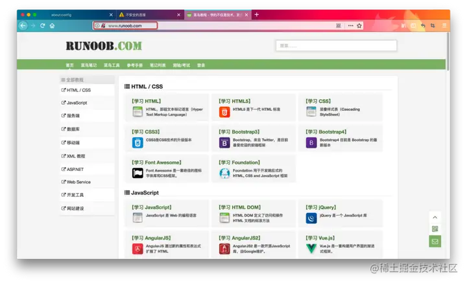
Task: Reload the runoob.com page
Action: tap(43, 26)
